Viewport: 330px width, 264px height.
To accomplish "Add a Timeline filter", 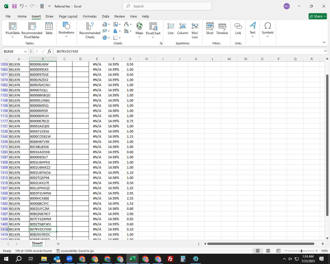I will [x=222, y=29].
